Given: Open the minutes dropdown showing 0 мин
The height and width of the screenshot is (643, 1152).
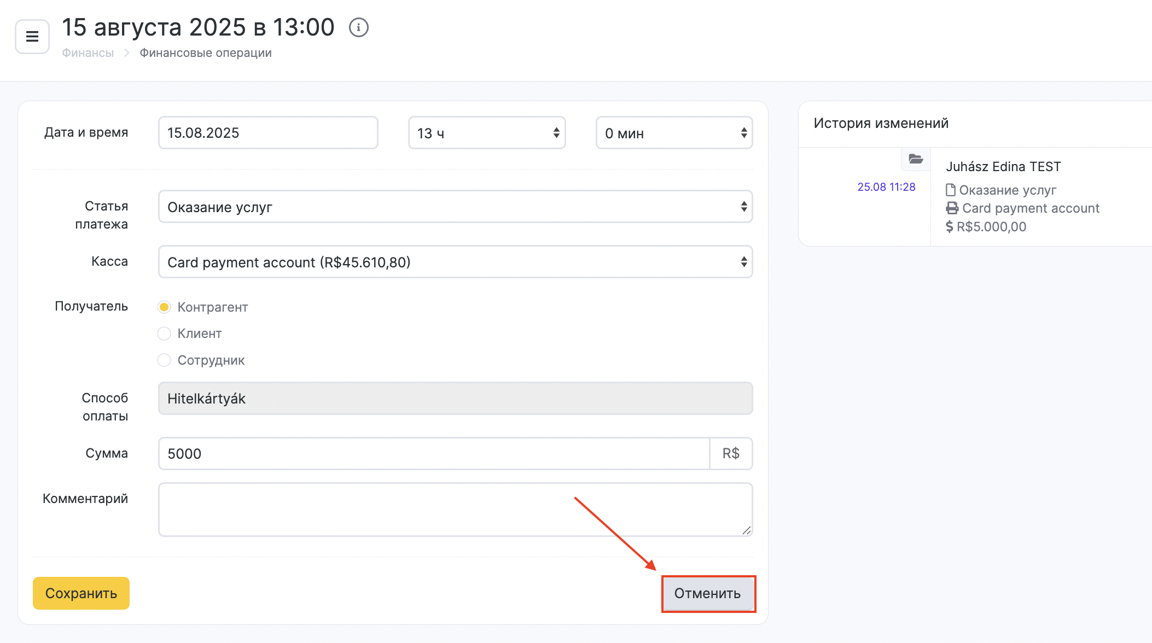Looking at the screenshot, I should (674, 133).
